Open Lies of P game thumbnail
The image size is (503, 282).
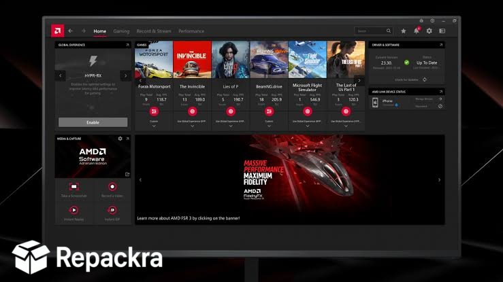(x=231, y=60)
